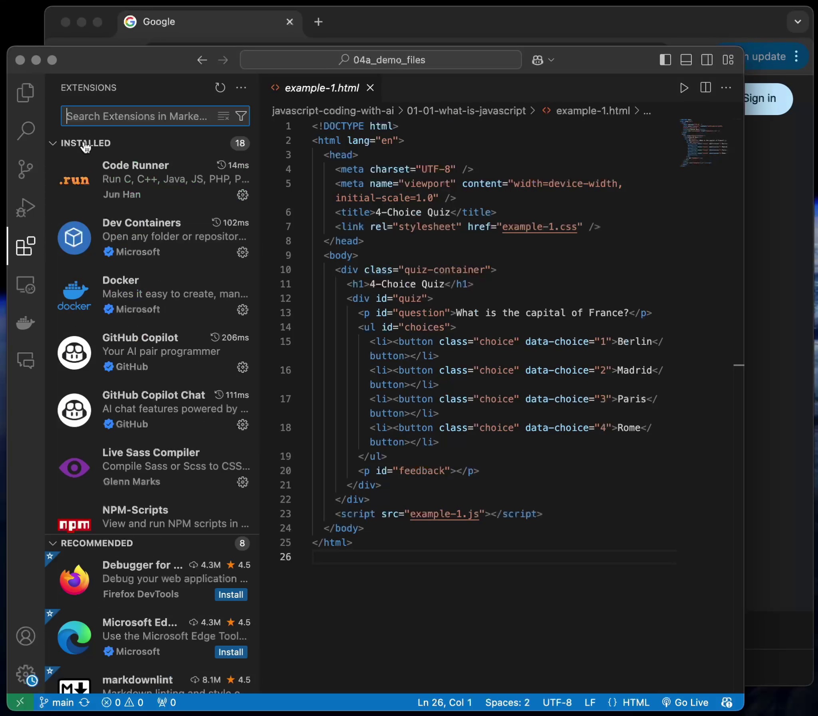
Task: Switch branch via main in status bar
Action: coord(57,702)
